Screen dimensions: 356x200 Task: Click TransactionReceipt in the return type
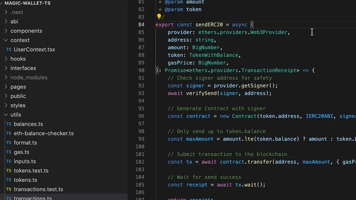click(269, 71)
